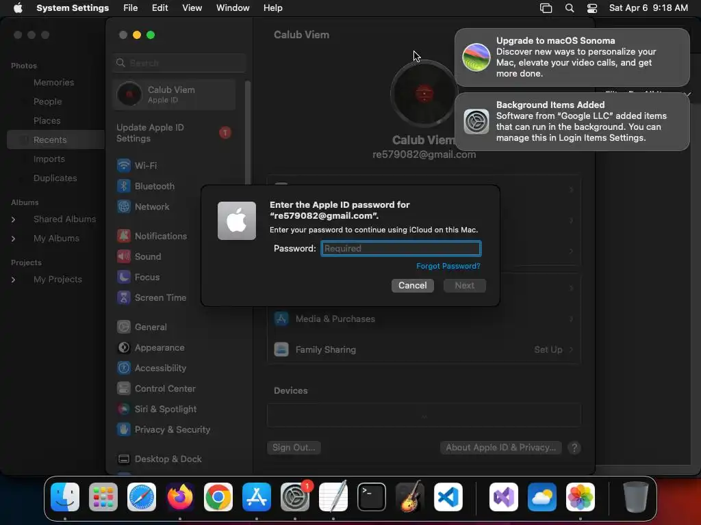Cancel the Apple ID password dialog
Screen dimensions: 701x525
pos(413,286)
